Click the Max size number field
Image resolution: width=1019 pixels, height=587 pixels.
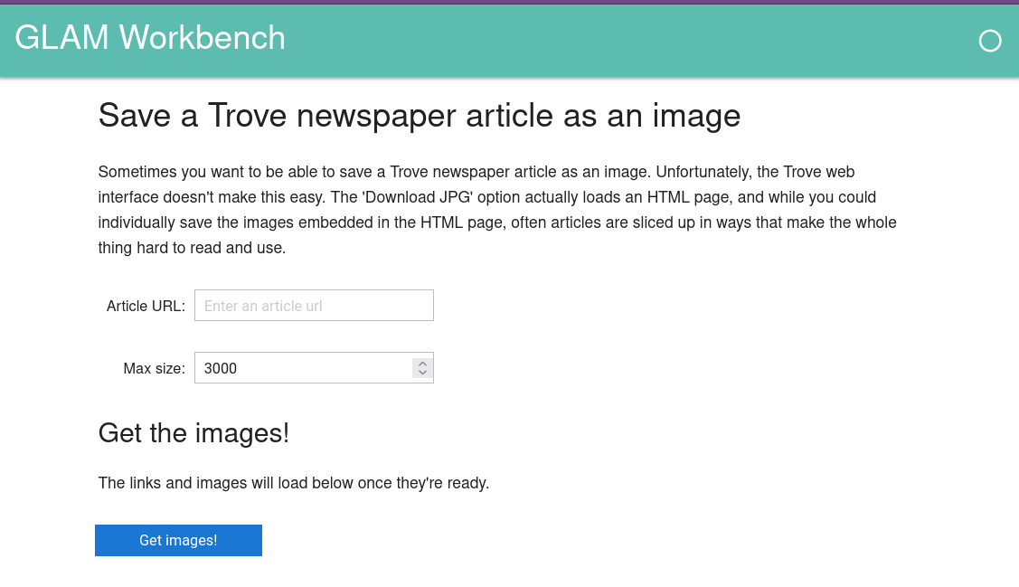[x=314, y=368]
